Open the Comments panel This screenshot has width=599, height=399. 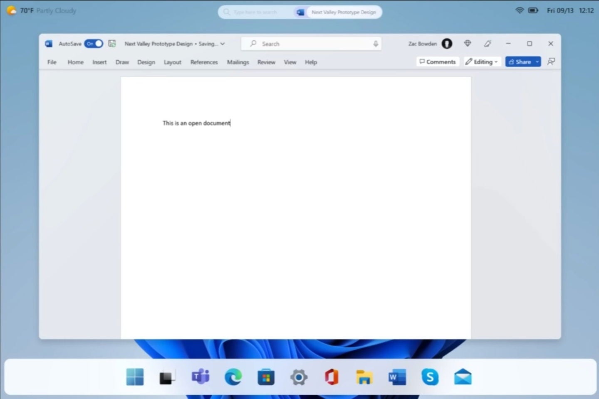coord(438,62)
